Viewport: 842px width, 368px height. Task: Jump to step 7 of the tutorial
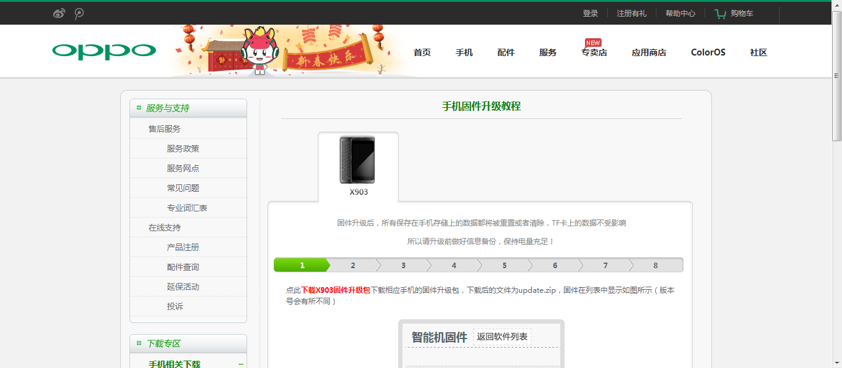(x=605, y=265)
